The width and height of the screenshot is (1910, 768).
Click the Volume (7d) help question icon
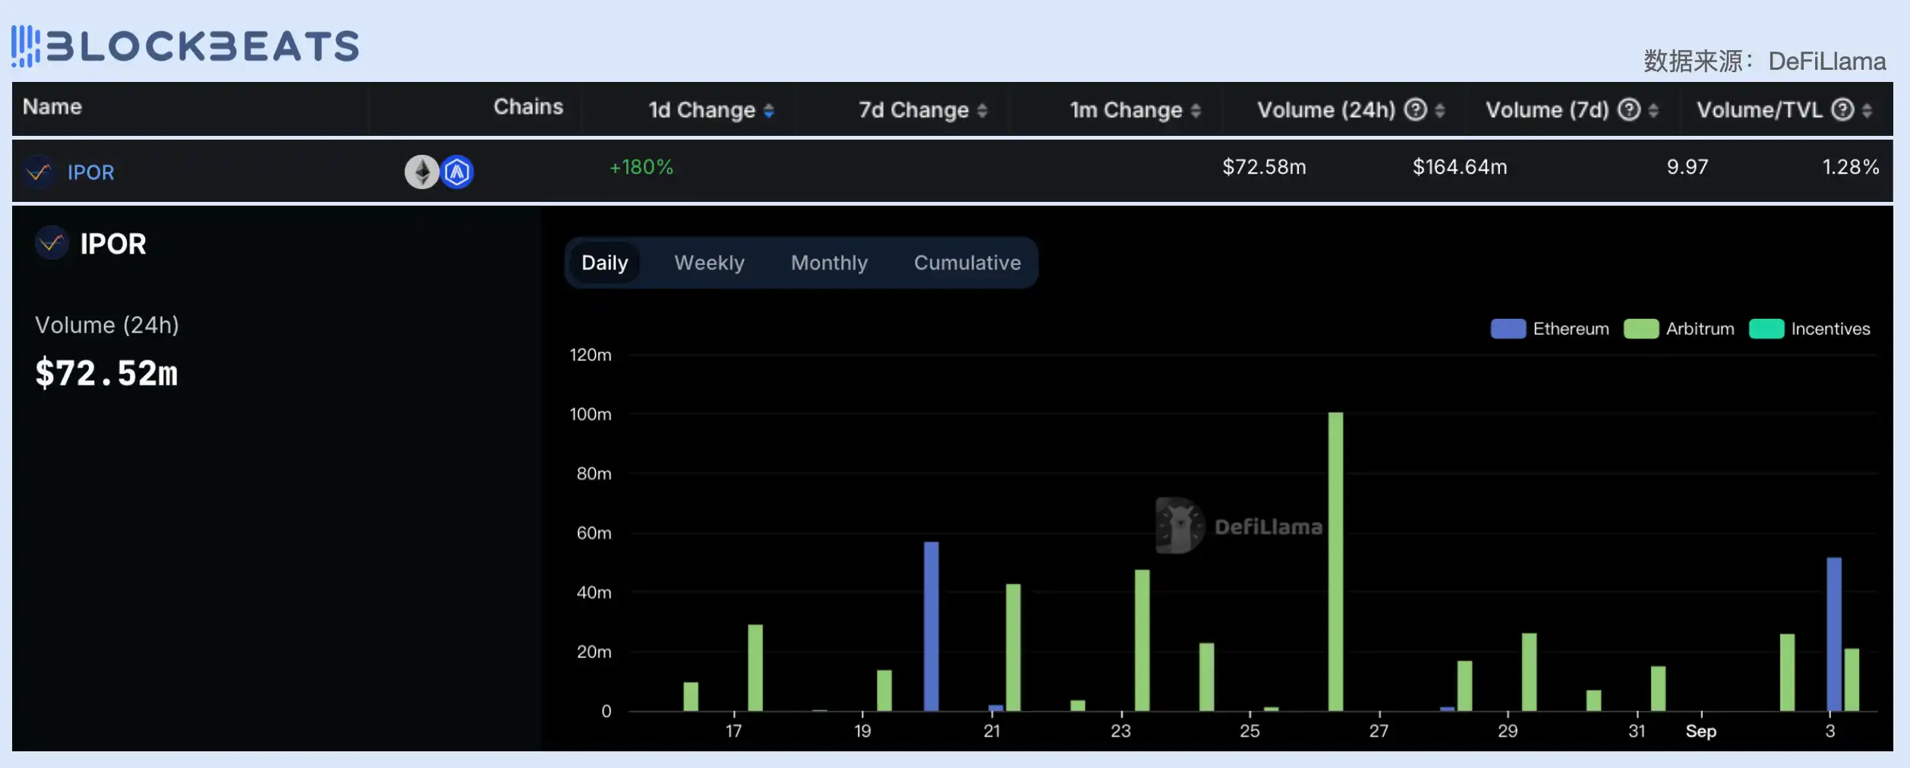point(1628,110)
